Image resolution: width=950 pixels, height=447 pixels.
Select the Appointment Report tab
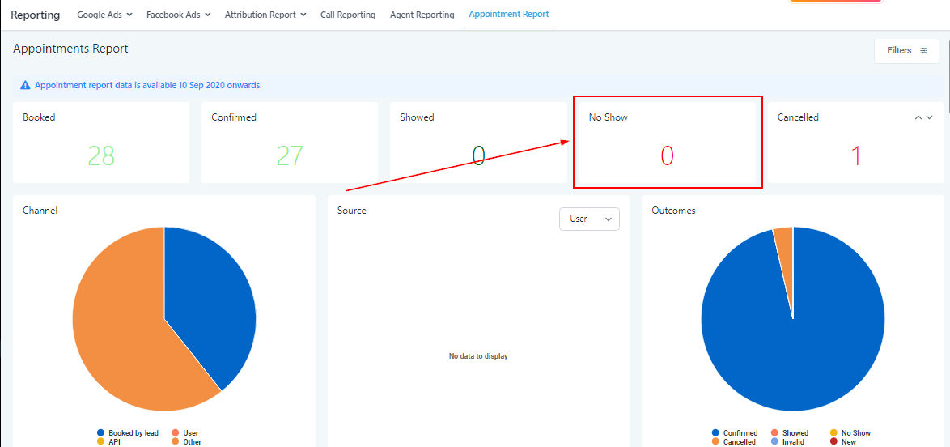pyautogui.click(x=508, y=15)
